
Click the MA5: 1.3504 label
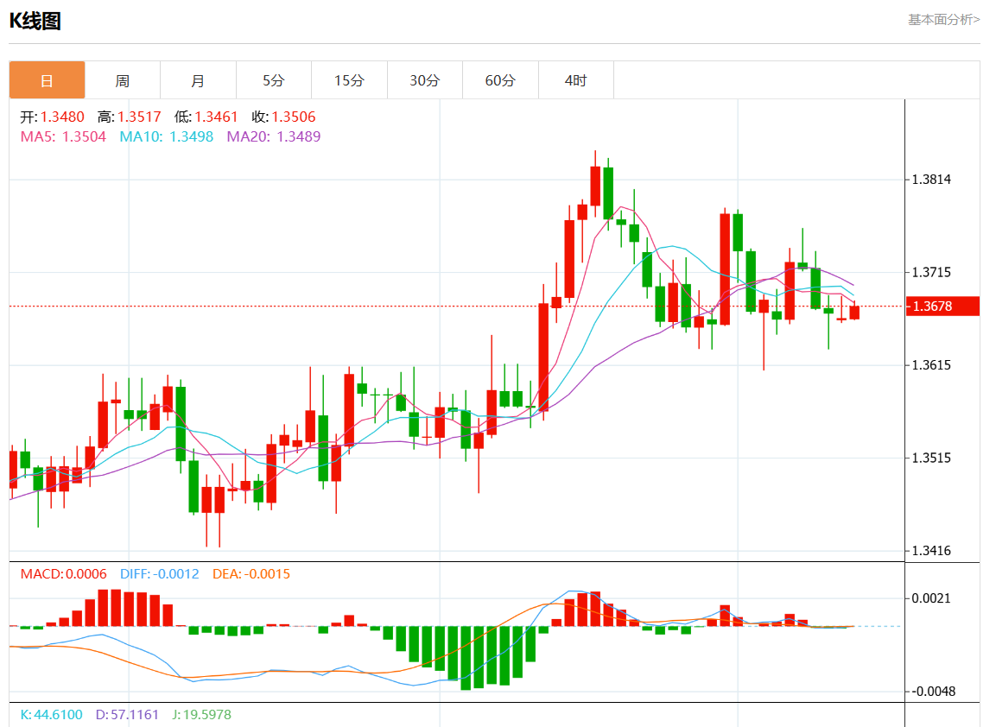[x=63, y=136]
